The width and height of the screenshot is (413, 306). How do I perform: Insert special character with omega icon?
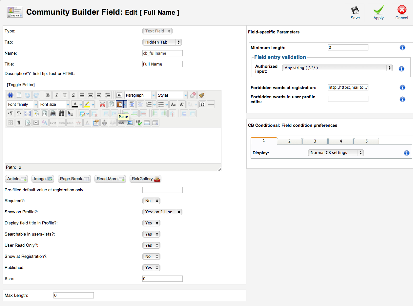[x=202, y=104]
